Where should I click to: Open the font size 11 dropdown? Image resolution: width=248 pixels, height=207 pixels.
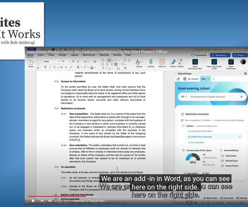point(66,61)
